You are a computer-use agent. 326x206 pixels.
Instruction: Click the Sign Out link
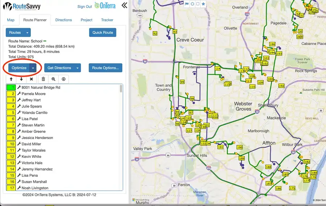click(x=85, y=7)
